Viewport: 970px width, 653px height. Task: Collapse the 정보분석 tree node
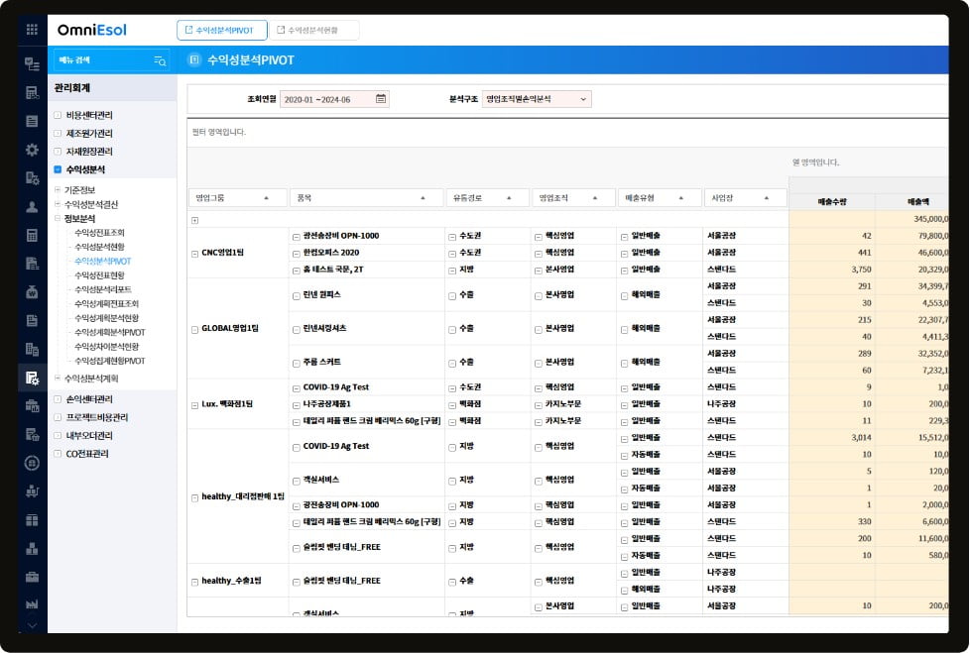coord(57,218)
